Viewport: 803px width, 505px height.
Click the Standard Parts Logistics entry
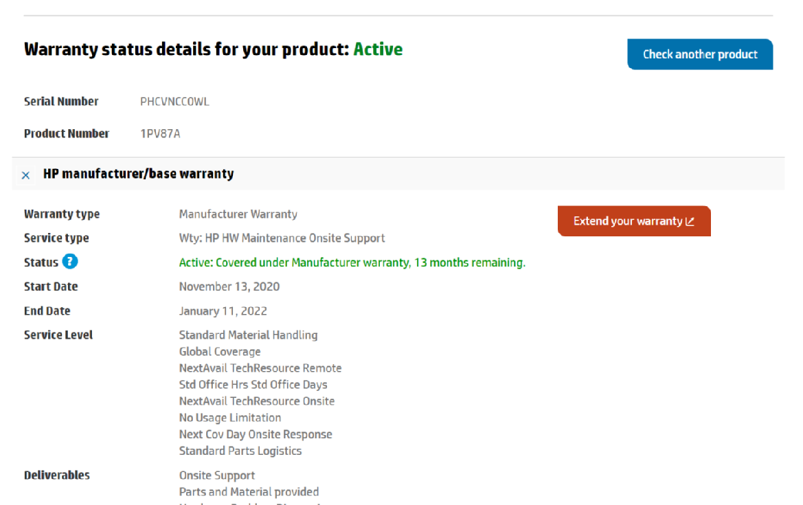tap(240, 451)
